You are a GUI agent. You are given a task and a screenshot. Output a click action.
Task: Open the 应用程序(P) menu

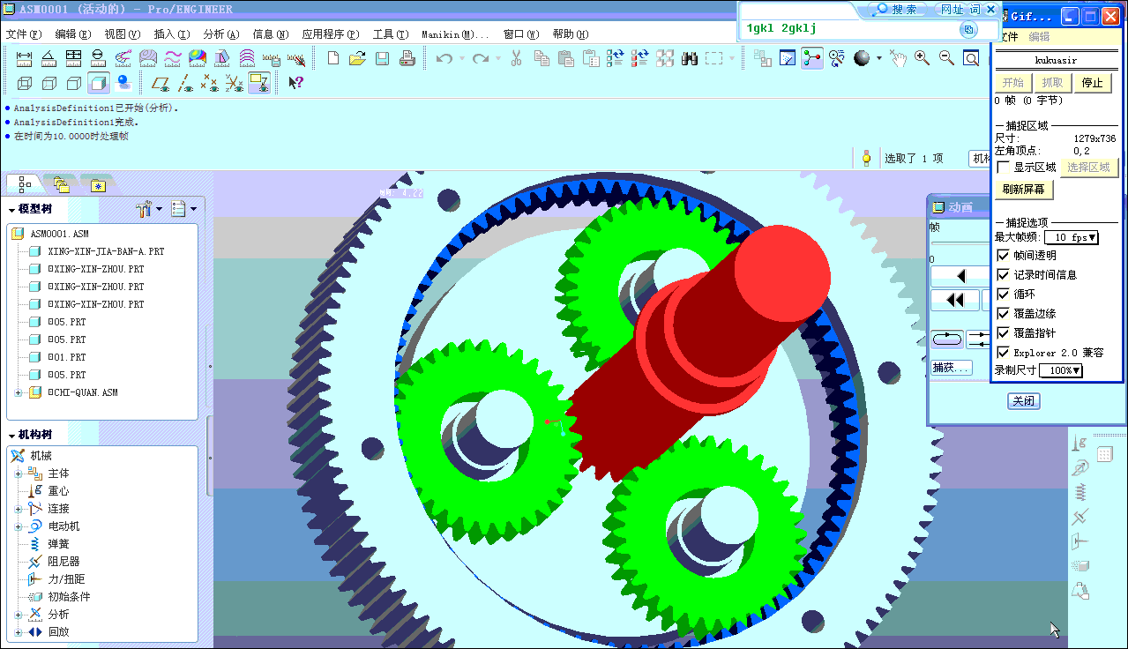coord(331,34)
